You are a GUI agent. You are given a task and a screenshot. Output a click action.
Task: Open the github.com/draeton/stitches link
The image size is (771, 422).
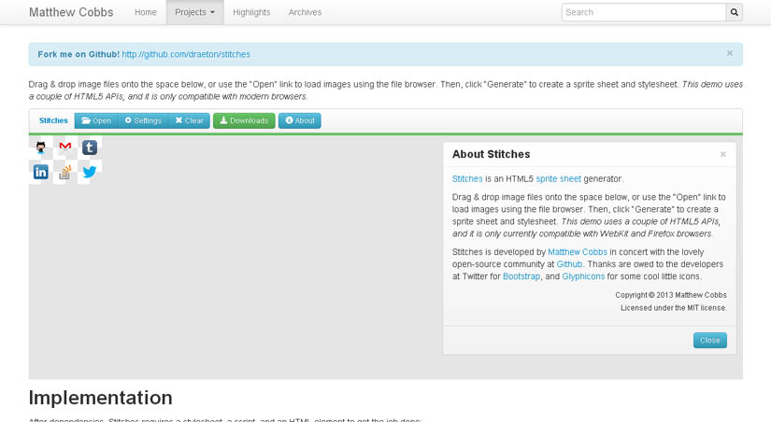(186, 54)
